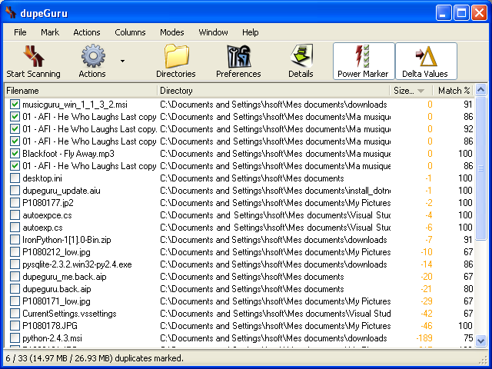Open the Window menu
Screen dimensions: 492x369
click(213, 32)
